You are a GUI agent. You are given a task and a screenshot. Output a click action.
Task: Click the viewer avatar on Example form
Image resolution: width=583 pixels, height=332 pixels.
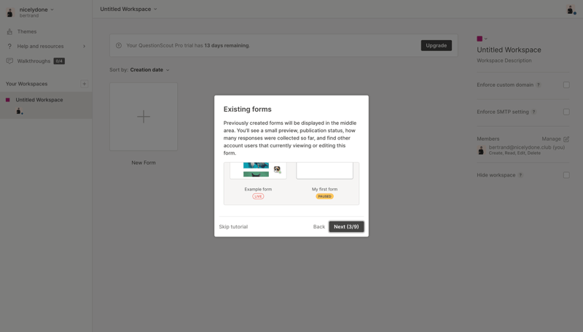click(x=277, y=170)
